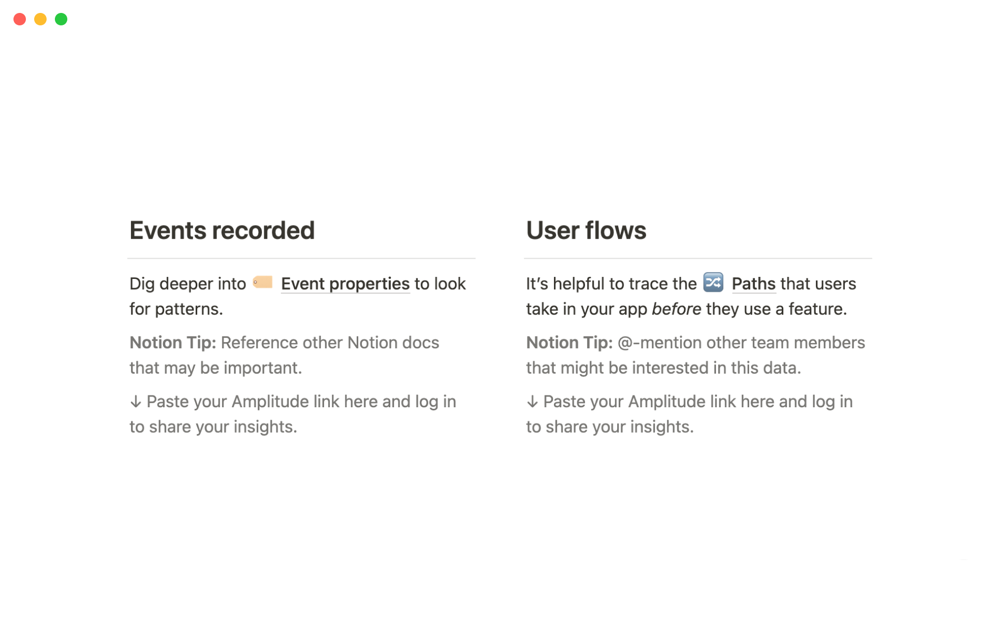Screen dimensions: 994x621
Task: Maximize the window with the green button
Action: 61,19
